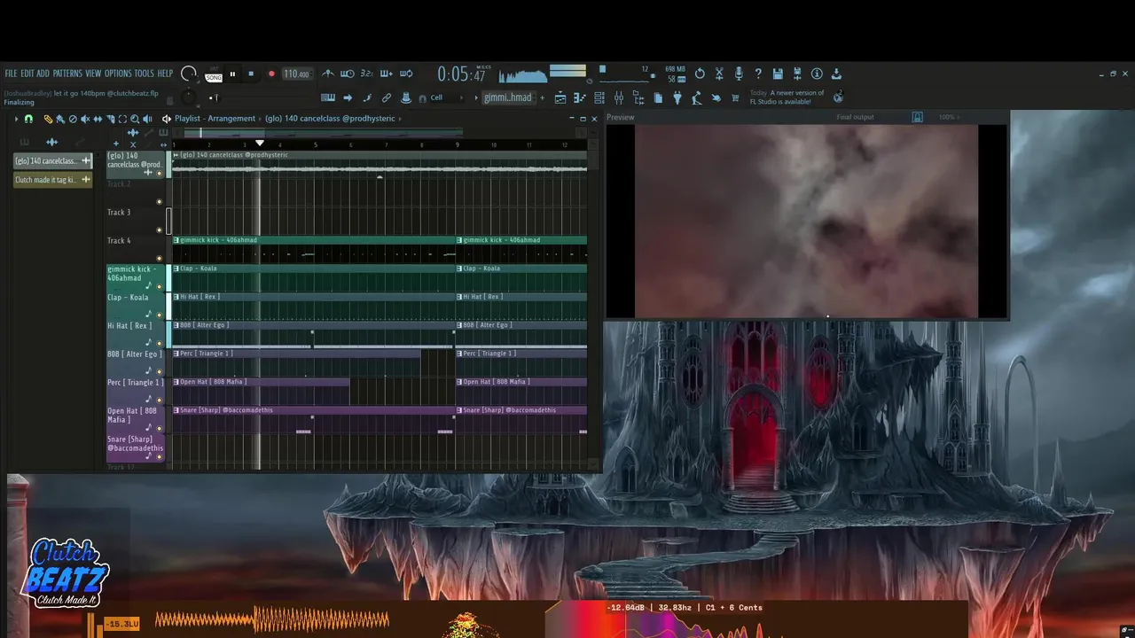
Task: Mute Track 4 with its dot
Action: (x=160, y=258)
